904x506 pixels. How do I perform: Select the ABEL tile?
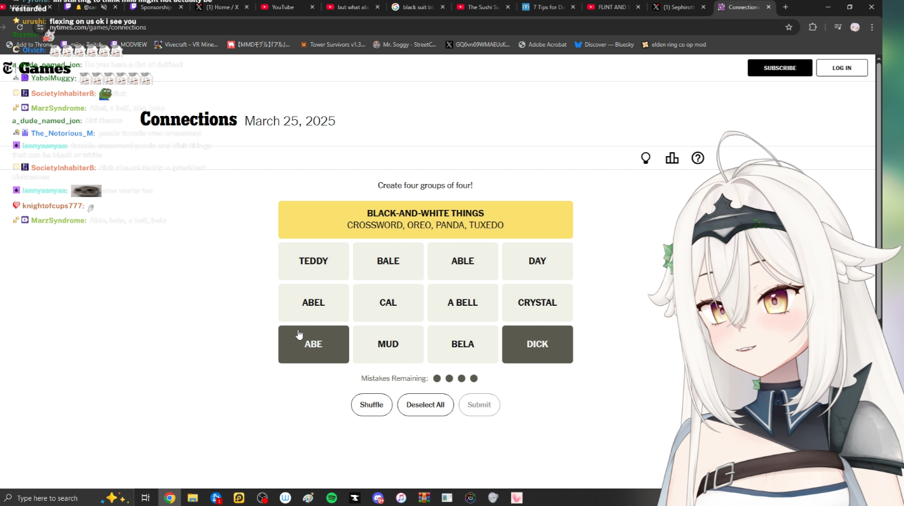313,303
